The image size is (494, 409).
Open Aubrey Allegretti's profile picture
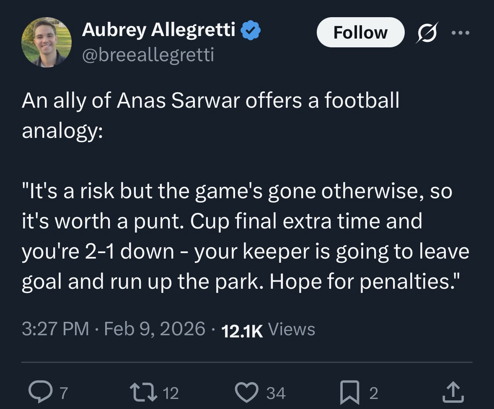pyautogui.click(x=47, y=42)
